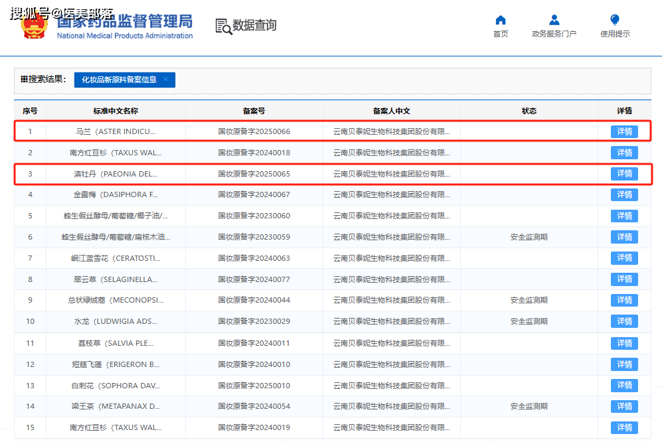Click 安全监测期 status in row 9
The width and height of the screenshot is (662, 444).
point(529,300)
